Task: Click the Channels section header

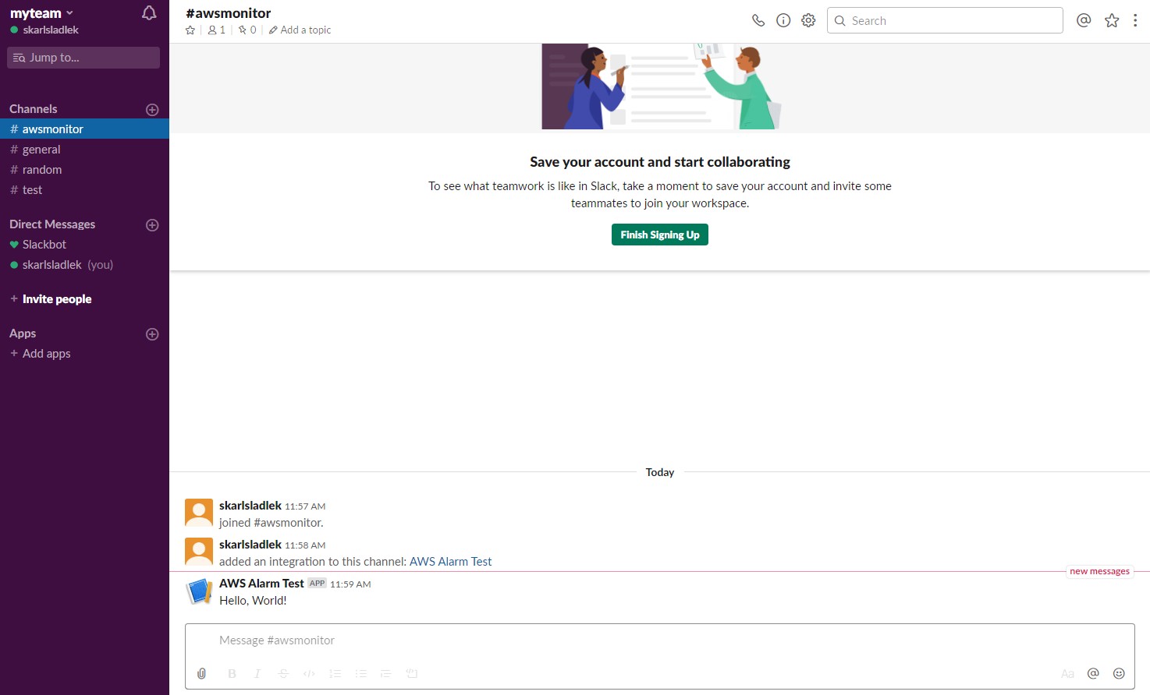Action: tap(34, 109)
